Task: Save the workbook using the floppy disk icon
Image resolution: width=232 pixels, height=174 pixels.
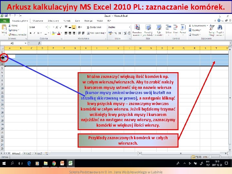Action: click(x=6, y=15)
